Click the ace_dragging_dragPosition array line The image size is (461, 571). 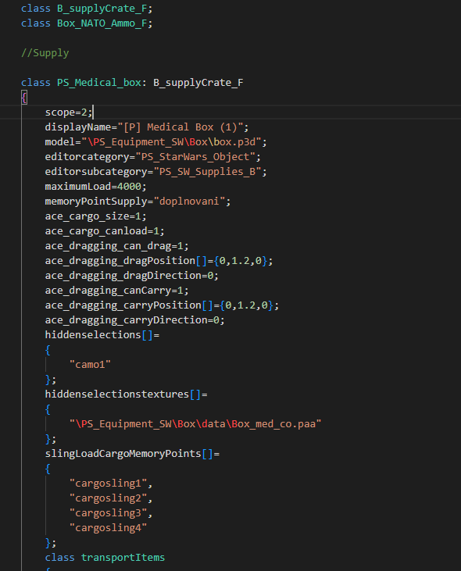159,260
